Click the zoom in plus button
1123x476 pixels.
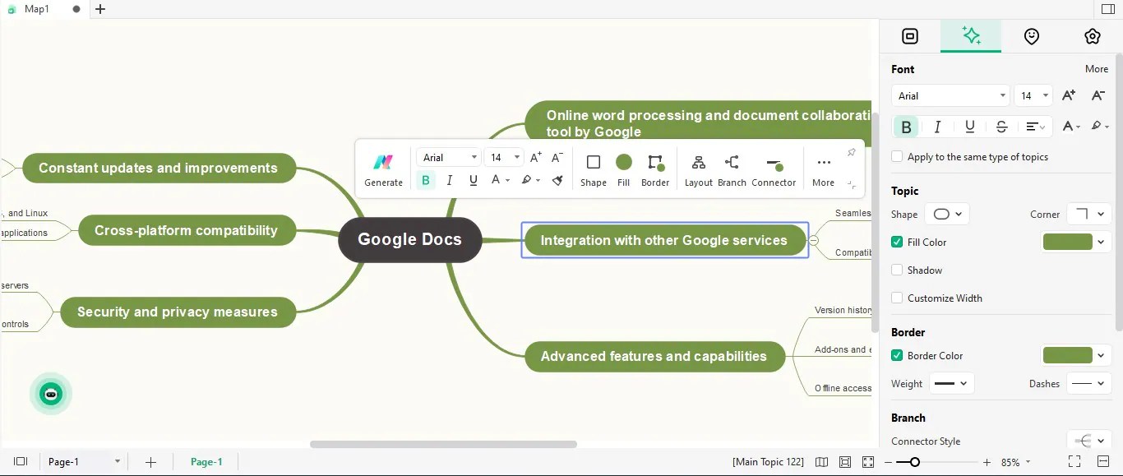(x=987, y=462)
